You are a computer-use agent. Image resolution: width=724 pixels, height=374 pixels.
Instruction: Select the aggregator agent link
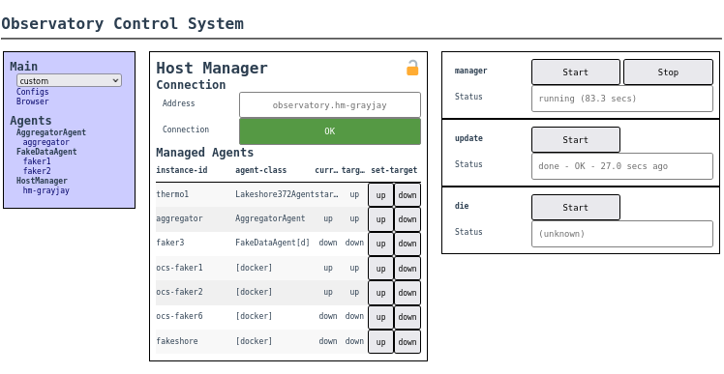(x=46, y=142)
